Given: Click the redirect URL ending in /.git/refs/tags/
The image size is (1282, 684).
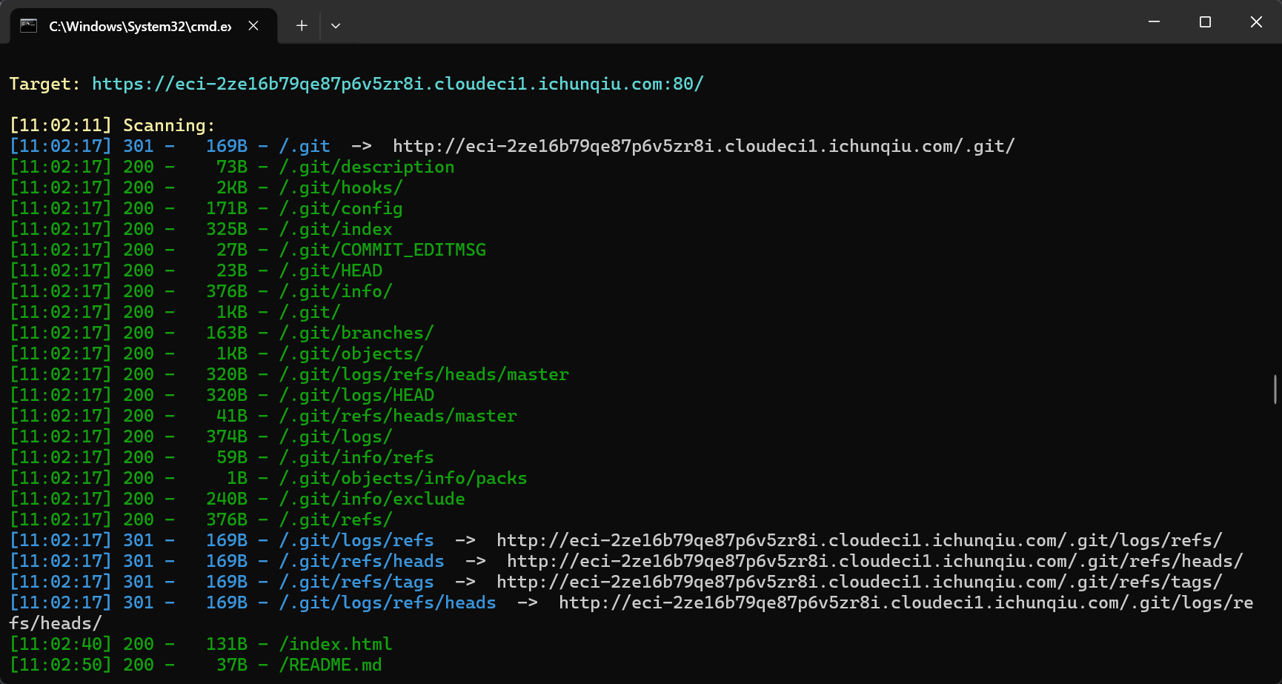Looking at the screenshot, I should [x=860, y=582].
